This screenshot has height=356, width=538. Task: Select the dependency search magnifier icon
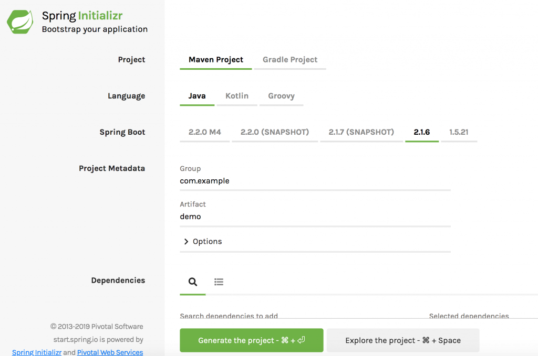click(x=193, y=282)
